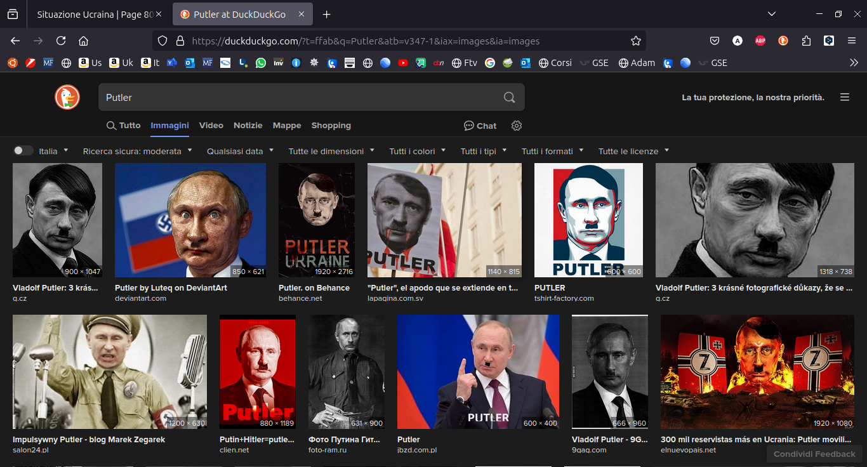The image size is (867, 467).
Task: Open Tutti i tipi dropdown
Action: tap(484, 151)
